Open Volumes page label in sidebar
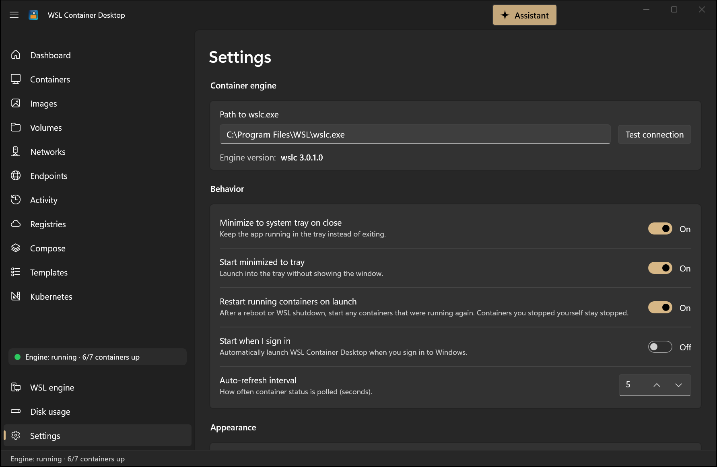The width and height of the screenshot is (717, 467). click(46, 128)
